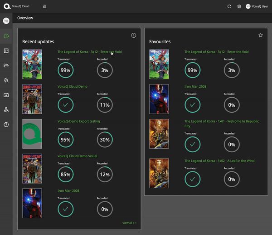Viewport: 272px width, 235px height.
Task: Click the Welcome to Republic City poster thumbnail
Action: pos(159,134)
